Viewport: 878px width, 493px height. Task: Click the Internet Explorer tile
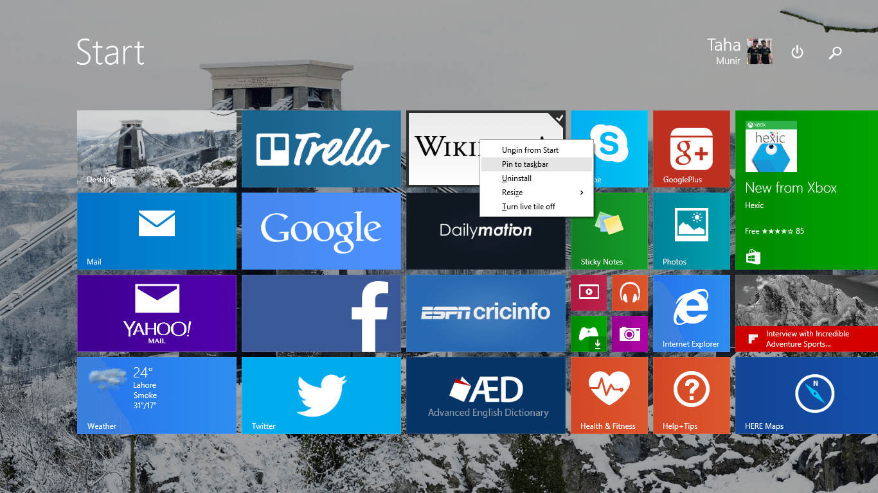point(691,313)
